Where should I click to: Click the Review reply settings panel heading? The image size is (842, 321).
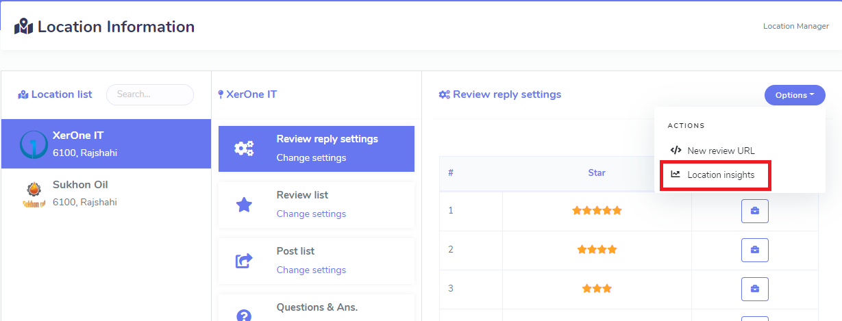[x=507, y=94]
